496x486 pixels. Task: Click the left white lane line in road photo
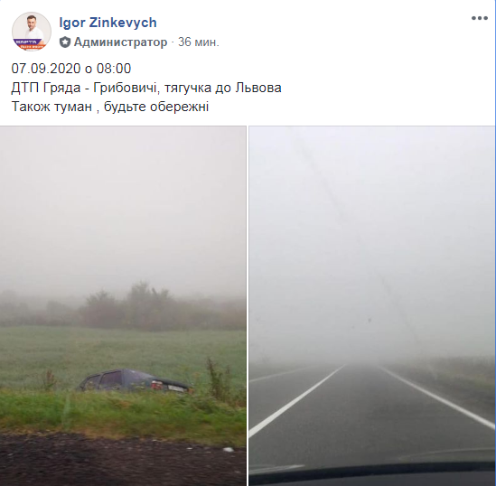[295, 402]
